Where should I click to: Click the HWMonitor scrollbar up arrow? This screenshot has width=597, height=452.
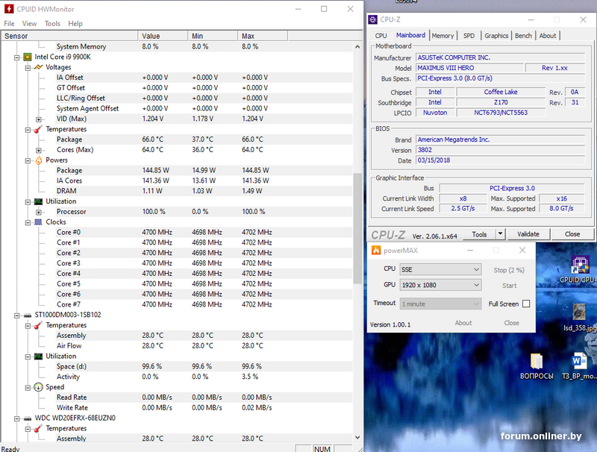(357, 47)
